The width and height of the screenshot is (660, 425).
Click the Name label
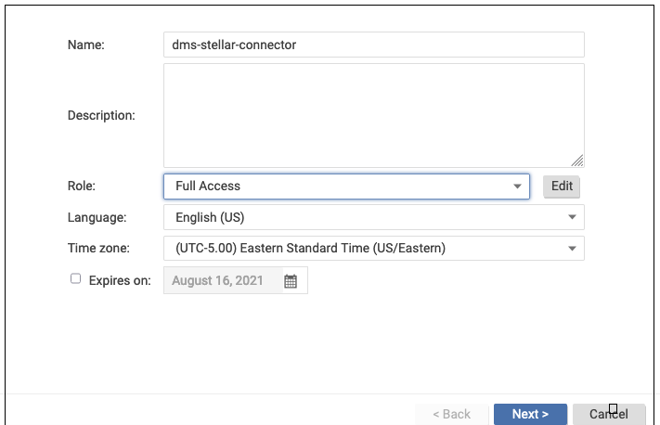click(x=86, y=45)
